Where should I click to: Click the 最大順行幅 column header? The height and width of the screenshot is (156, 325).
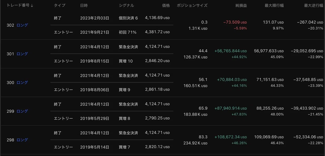pos(274,5)
